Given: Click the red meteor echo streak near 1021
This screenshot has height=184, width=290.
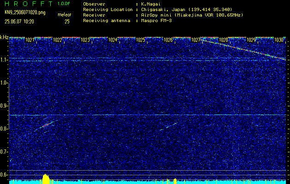Looking at the screenshot, I should click(x=46, y=125).
